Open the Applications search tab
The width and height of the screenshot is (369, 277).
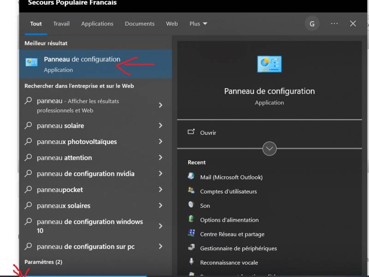[x=97, y=24]
